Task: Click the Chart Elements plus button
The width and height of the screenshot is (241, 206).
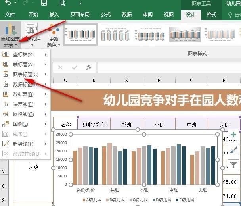Action: pyautogui.click(x=233, y=135)
